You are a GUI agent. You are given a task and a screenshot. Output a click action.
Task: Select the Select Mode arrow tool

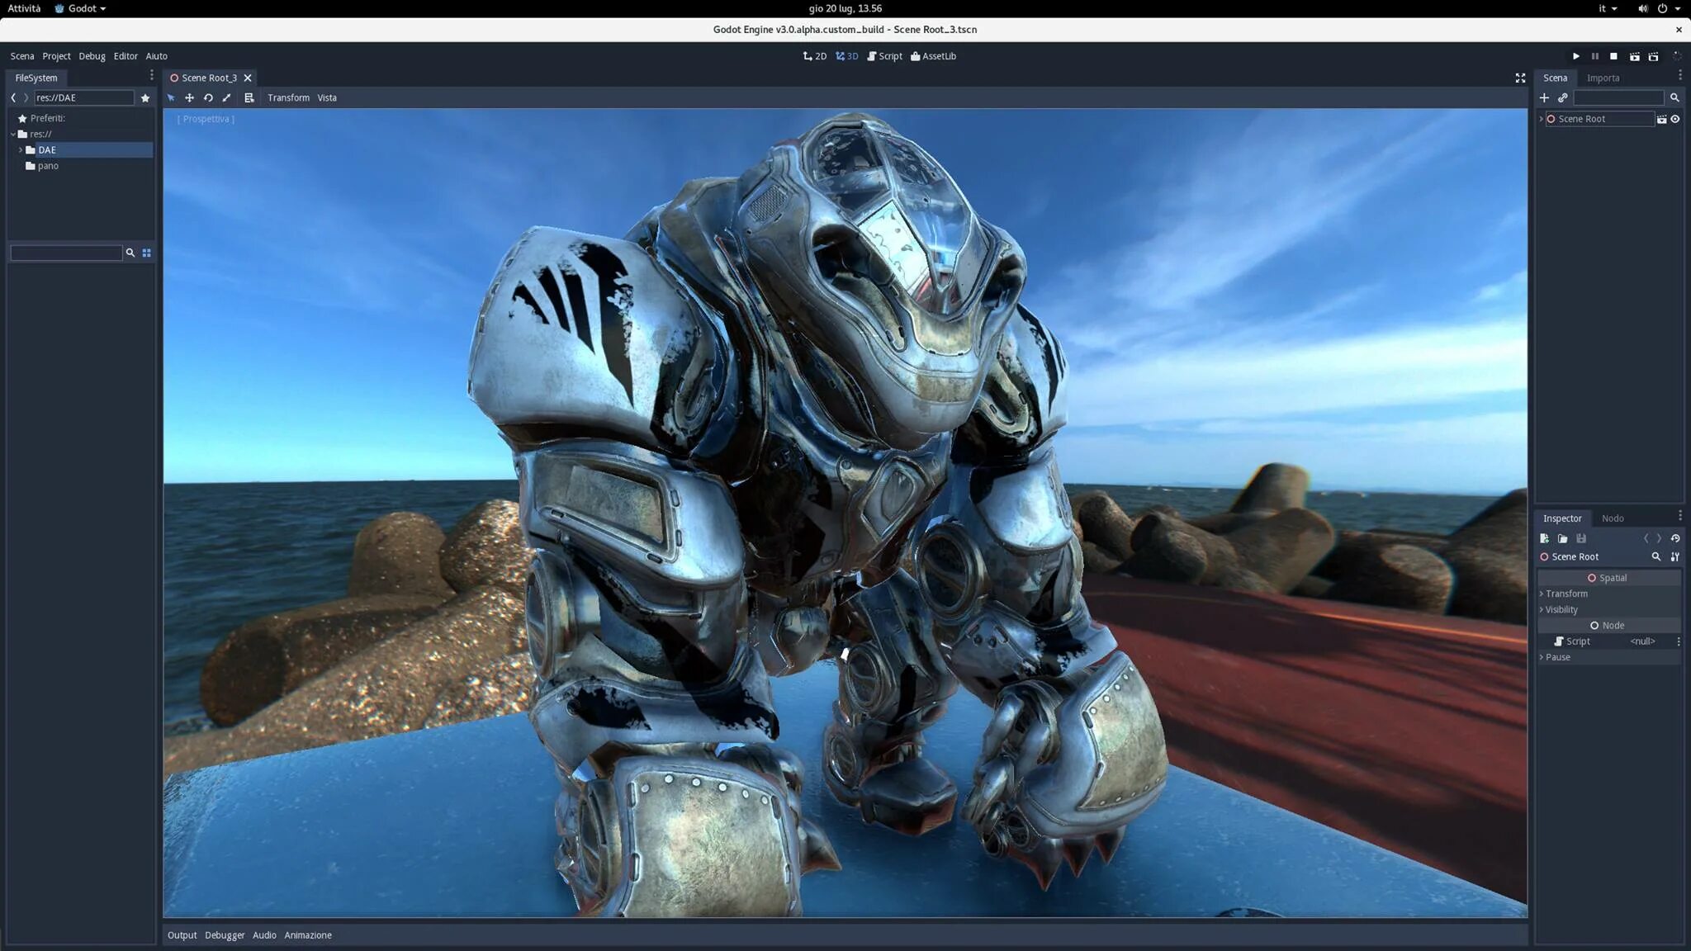[171, 97]
